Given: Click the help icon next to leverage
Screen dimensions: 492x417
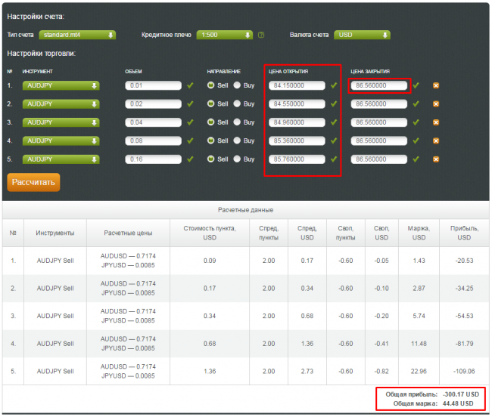Looking at the screenshot, I should pos(261,35).
